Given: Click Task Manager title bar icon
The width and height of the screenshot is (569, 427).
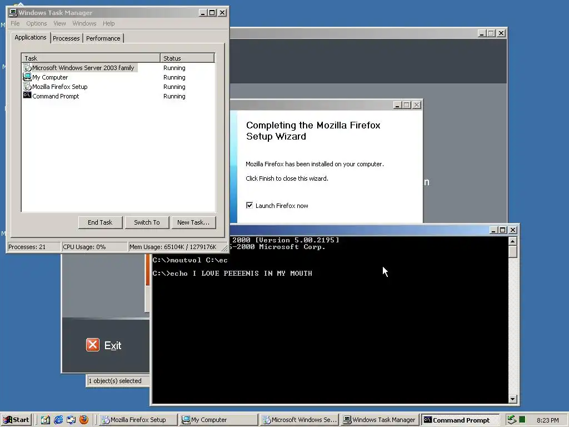Looking at the screenshot, I should [13, 13].
